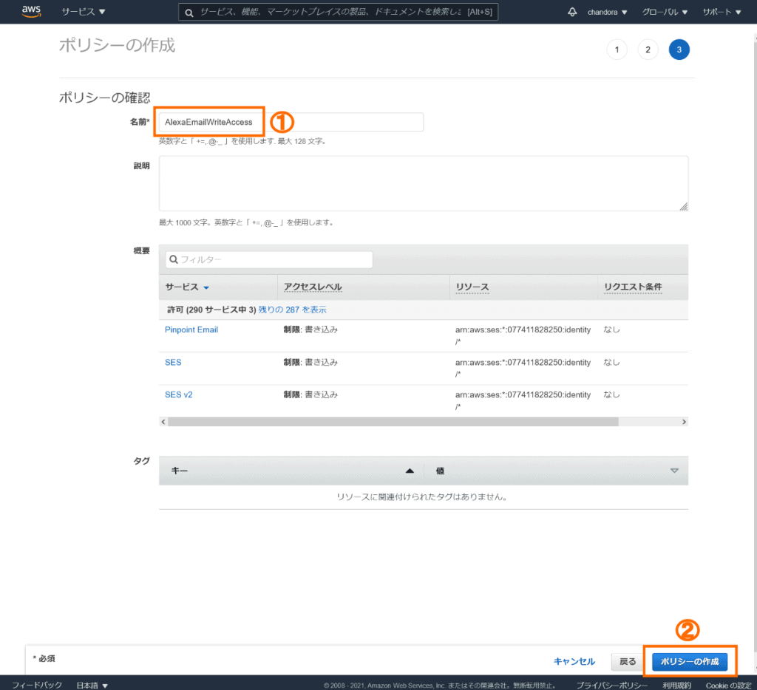The image size is (757, 690).
Task: Sort by サービス column
Action: (187, 287)
